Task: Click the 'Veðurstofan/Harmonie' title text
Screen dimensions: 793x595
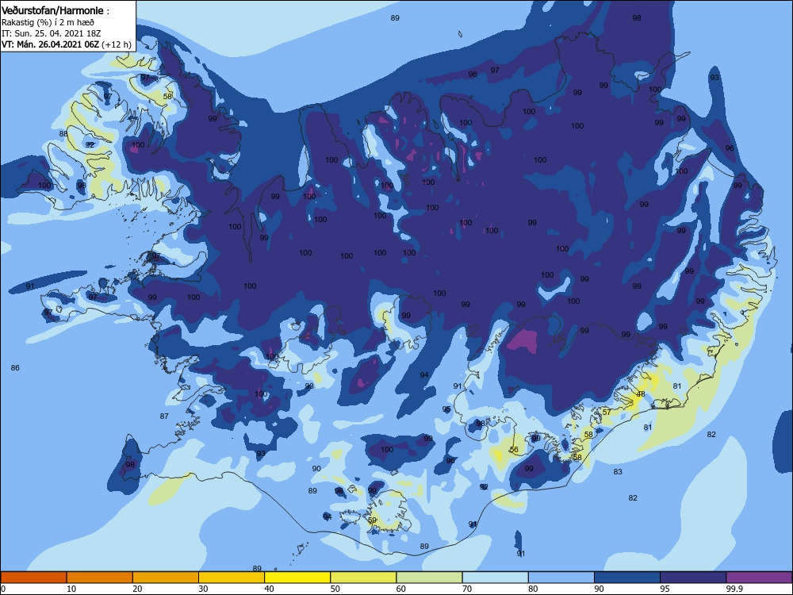Action: coord(52,10)
